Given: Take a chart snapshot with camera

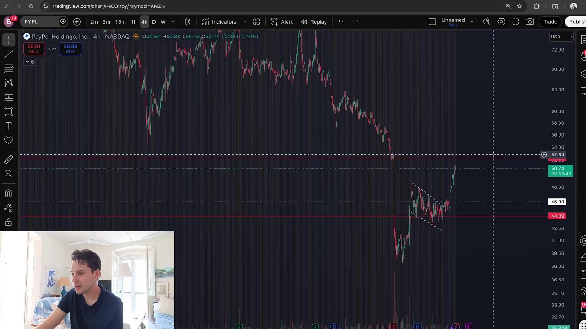Looking at the screenshot, I should coord(530,21).
